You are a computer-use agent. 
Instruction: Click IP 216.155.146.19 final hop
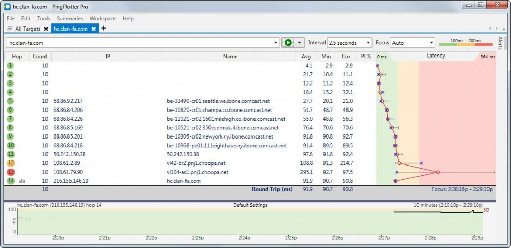tap(71, 181)
